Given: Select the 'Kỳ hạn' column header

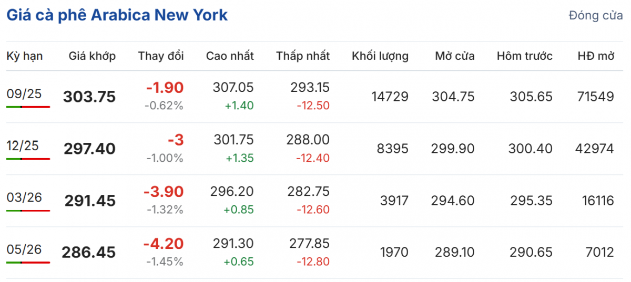Looking at the screenshot, I should point(25,56).
